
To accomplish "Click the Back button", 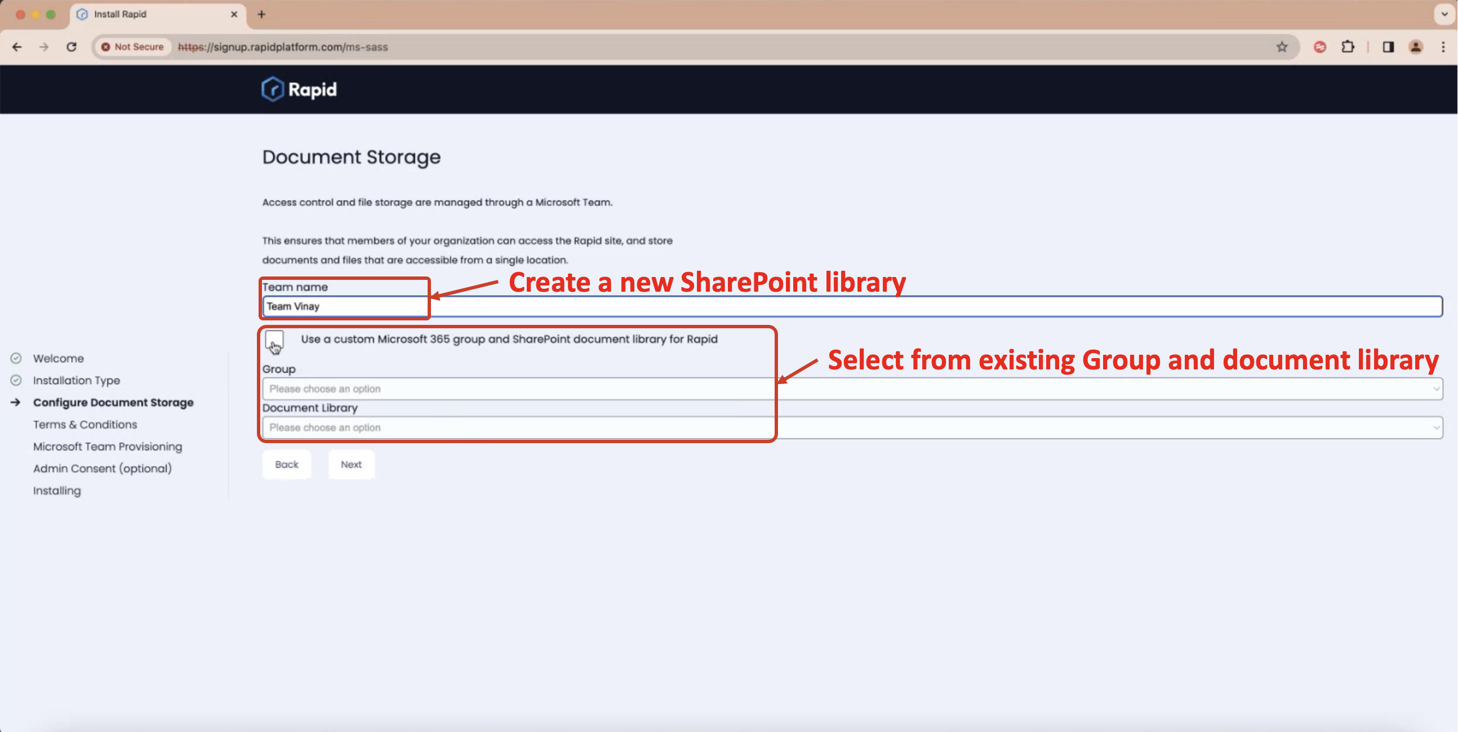I will 286,463.
